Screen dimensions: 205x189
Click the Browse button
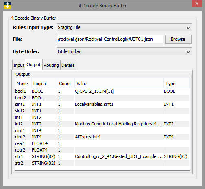pyautogui.click(x=178, y=39)
